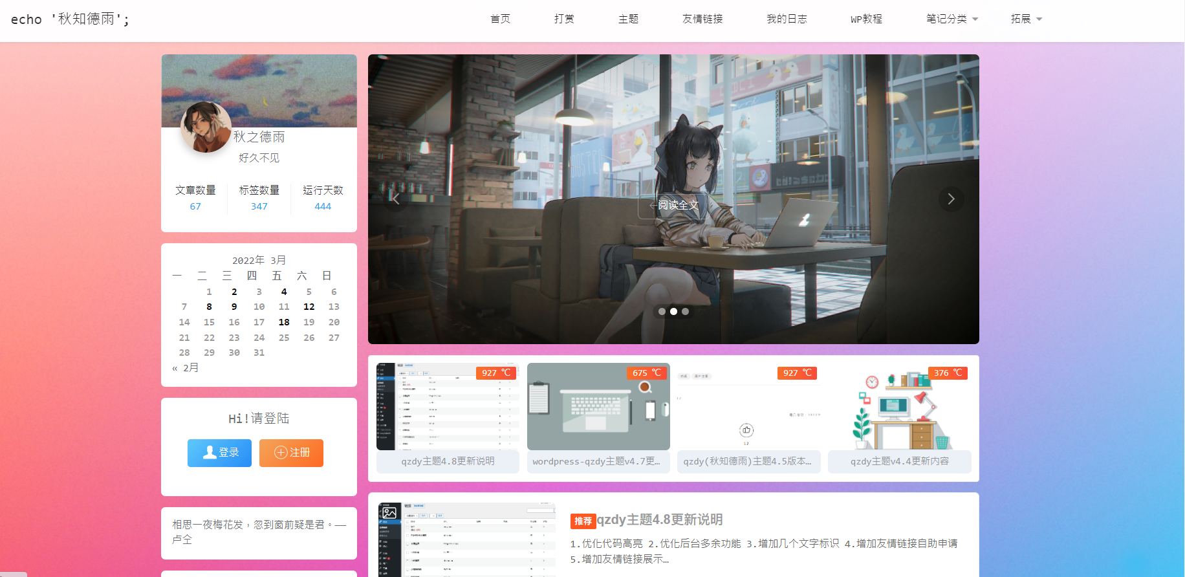
Task: Click the Hi!请登陆 heading
Action: (259, 419)
